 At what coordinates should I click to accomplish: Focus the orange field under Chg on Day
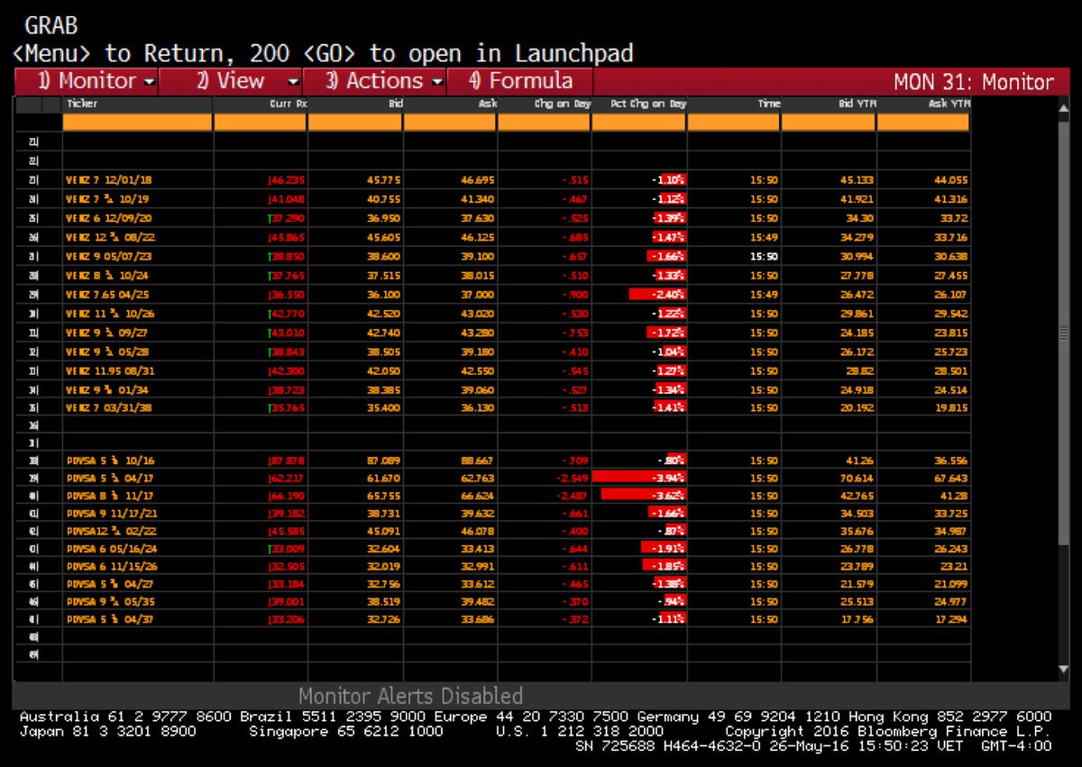545,123
